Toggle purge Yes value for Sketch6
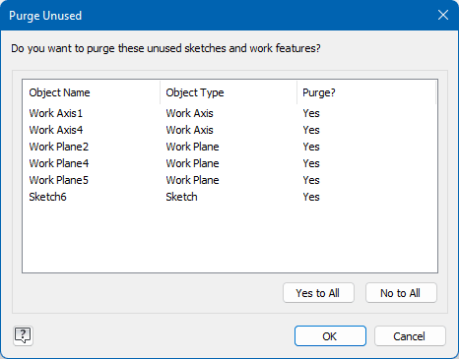The height and width of the screenshot is (359, 459). pyautogui.click(x=311, y=197)
